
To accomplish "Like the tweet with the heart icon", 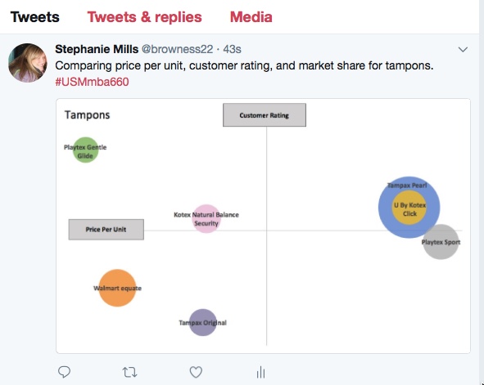I will [x=196, y=372].
